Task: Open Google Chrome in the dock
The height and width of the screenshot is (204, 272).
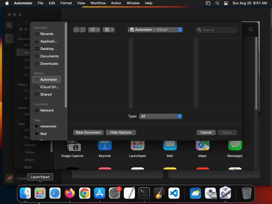Action: pyautogui.click(x=85, y=193)
